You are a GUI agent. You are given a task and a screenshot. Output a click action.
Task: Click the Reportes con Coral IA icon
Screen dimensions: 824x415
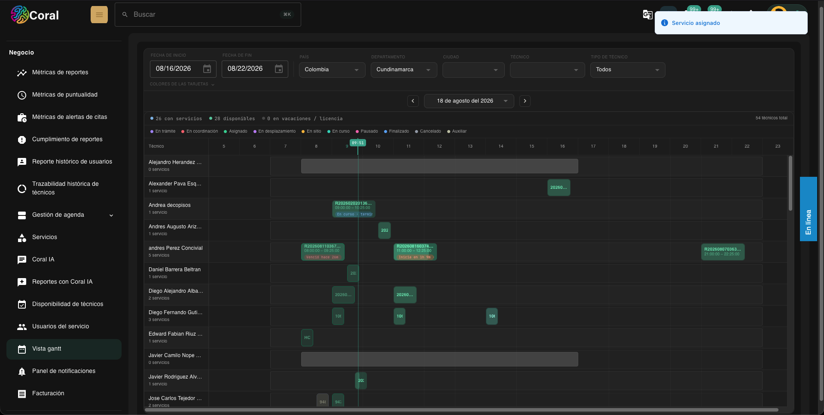(22, 282)
